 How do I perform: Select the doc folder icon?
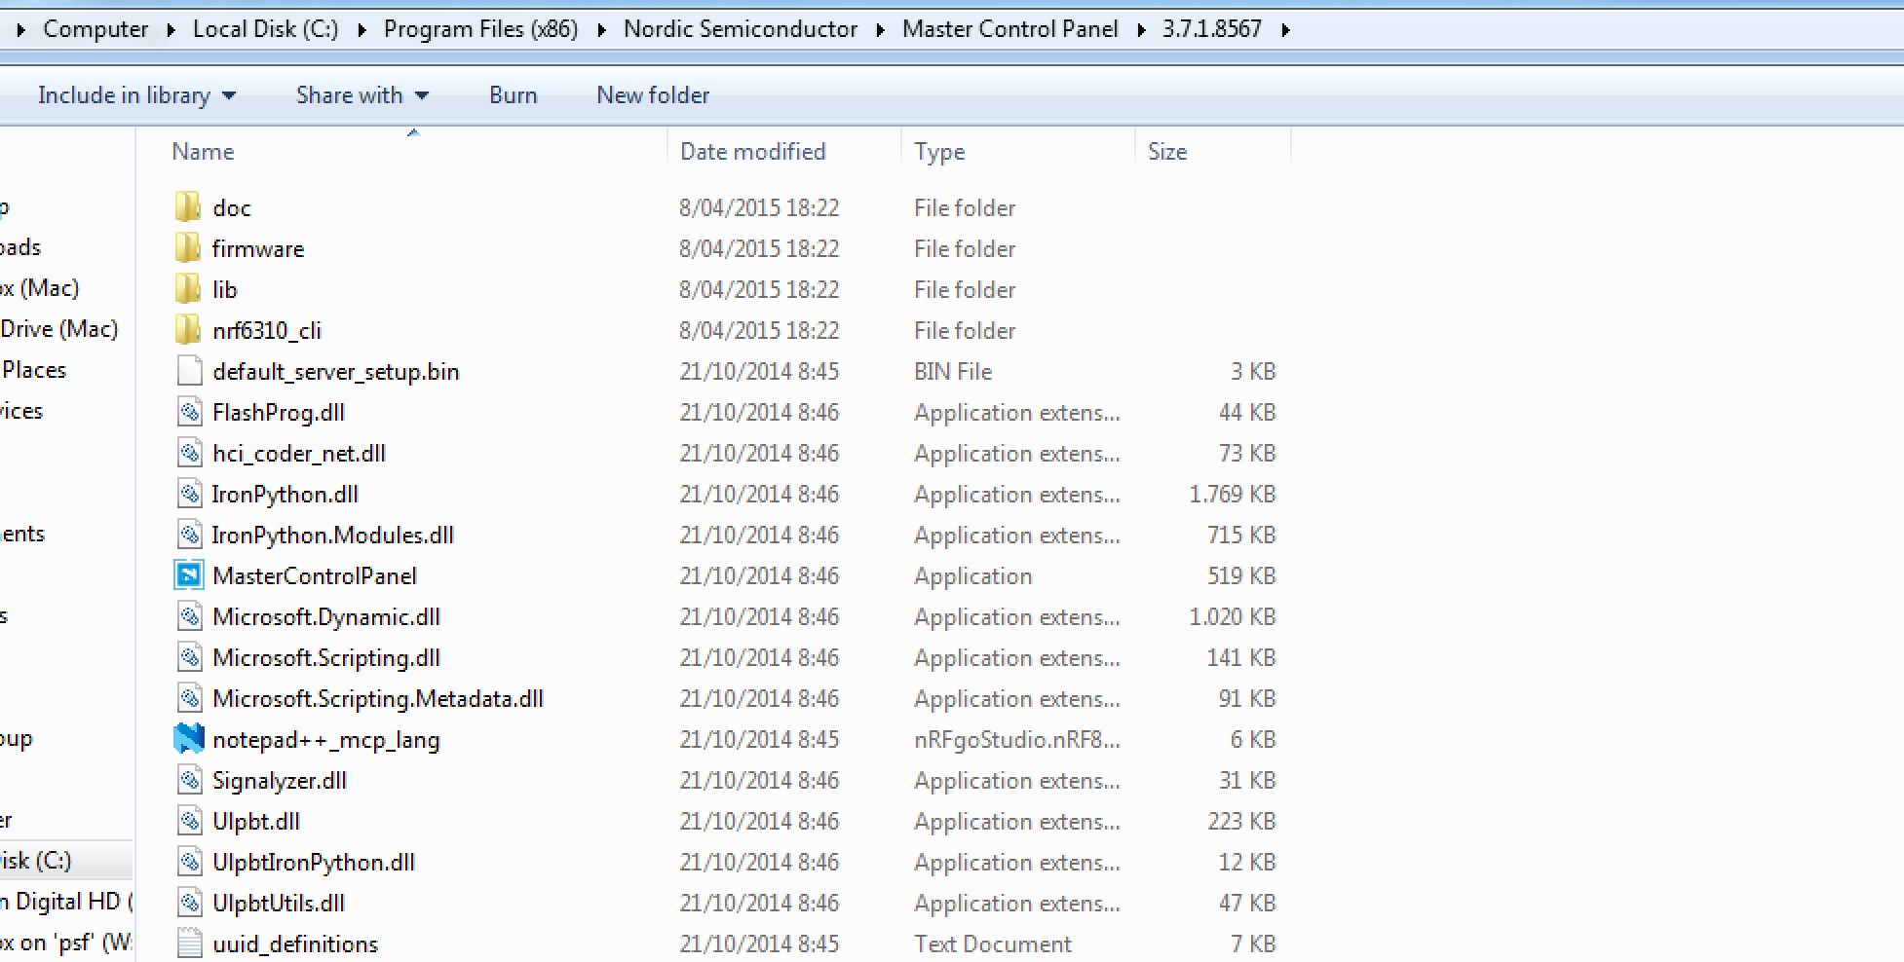tap(188, 207)
